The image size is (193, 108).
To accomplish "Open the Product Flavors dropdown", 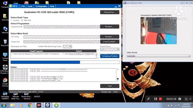I will point(110,49).
